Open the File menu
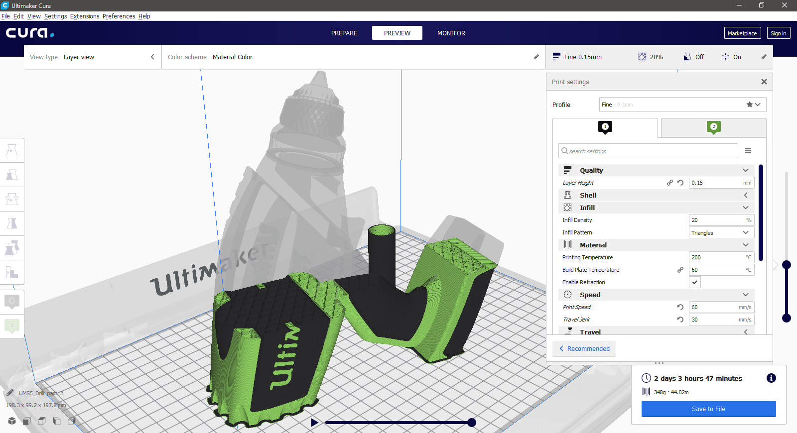 (x=5, y=16)
